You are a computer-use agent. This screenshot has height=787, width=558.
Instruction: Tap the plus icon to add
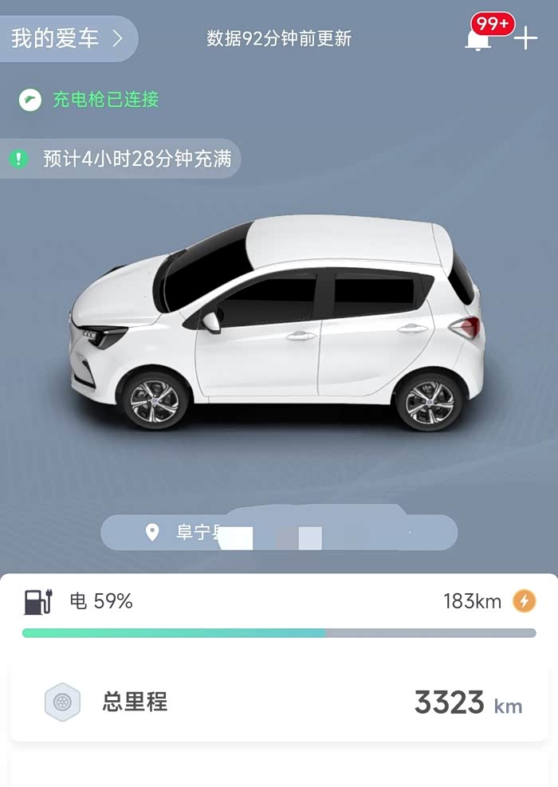coord(526,38)
